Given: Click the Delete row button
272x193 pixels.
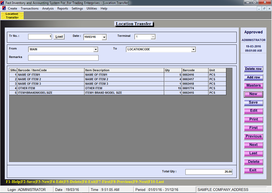Looking at the screenshot, I should pos(253,69).
